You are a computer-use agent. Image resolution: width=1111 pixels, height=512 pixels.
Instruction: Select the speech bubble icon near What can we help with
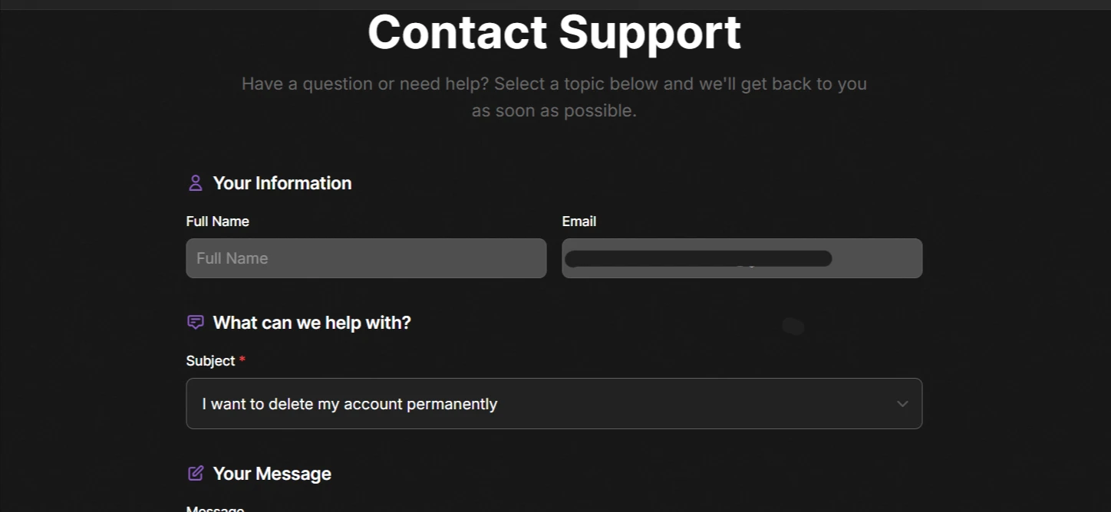click(x=195, y=322)
